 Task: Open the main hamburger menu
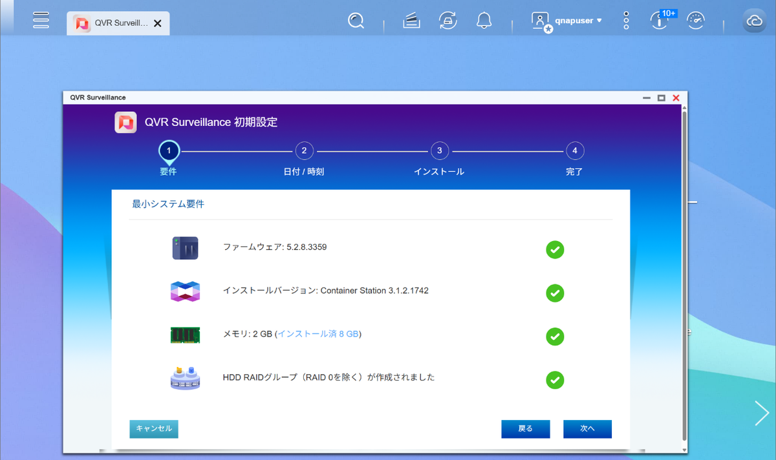[41, 21]
